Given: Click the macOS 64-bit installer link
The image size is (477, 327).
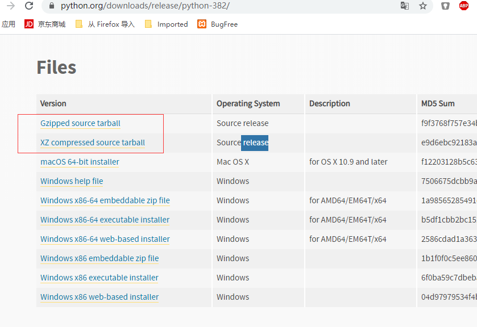Looking at the screenshot, I should click(x=80, y=162).
